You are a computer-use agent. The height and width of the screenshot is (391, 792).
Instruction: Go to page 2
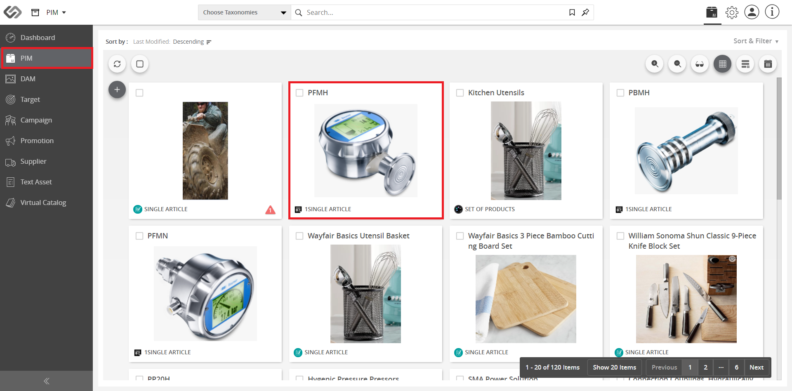pos(706,367)
